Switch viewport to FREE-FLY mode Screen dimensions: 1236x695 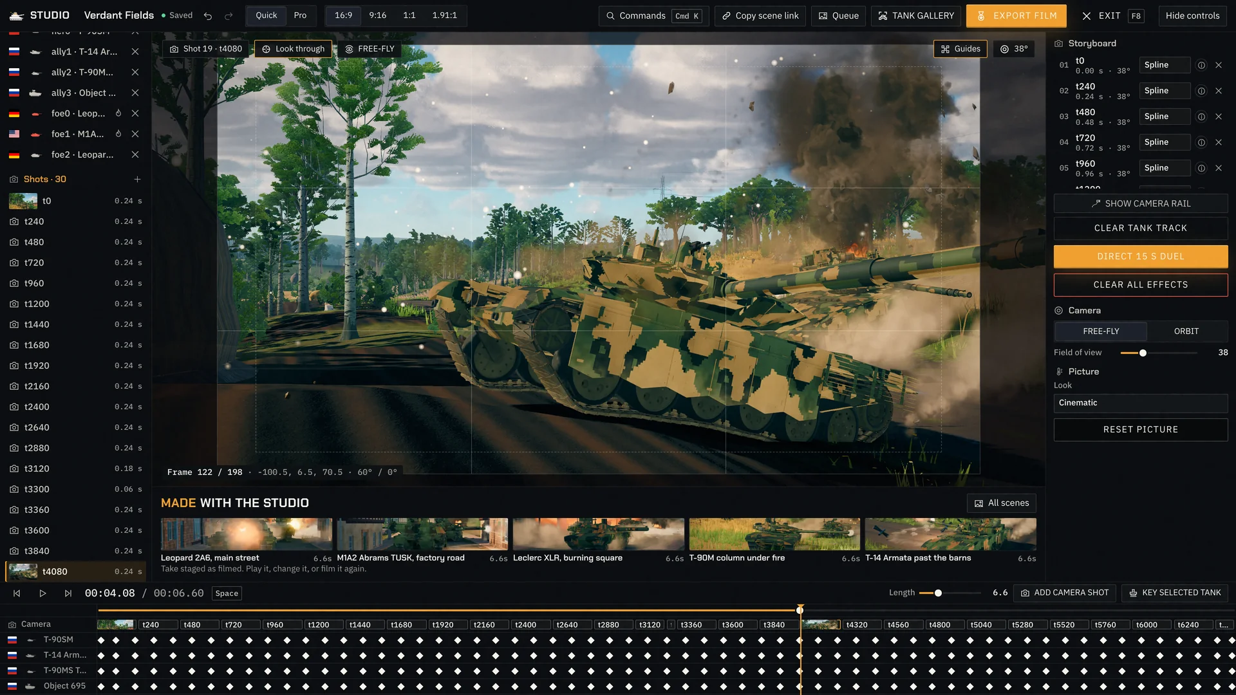[370, 49]
